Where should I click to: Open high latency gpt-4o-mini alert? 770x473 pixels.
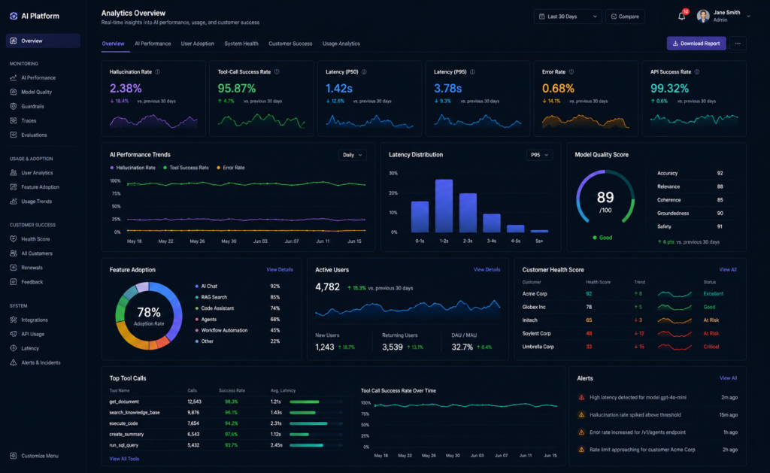coord(657,397)
